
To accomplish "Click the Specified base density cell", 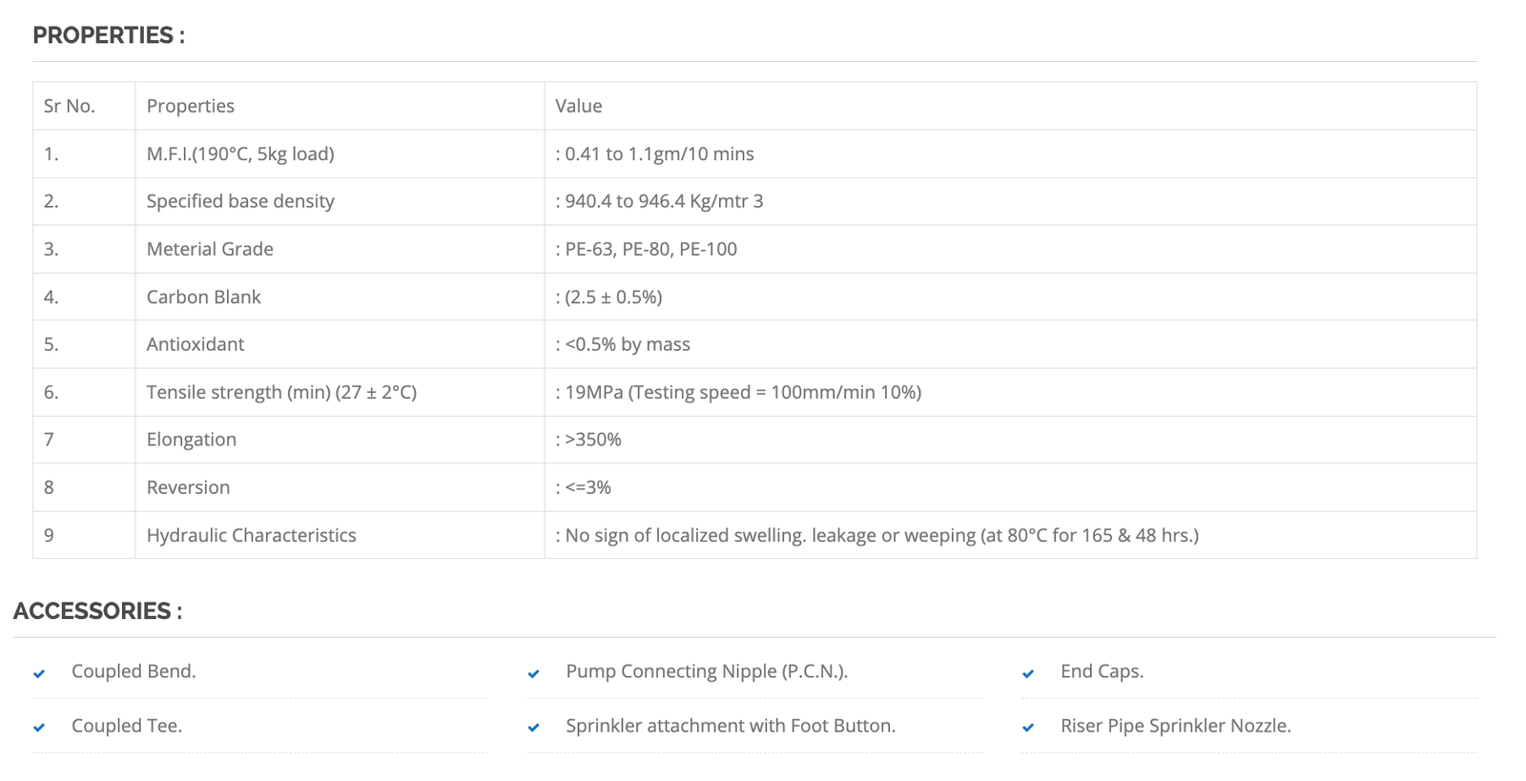I will (240, 201).
